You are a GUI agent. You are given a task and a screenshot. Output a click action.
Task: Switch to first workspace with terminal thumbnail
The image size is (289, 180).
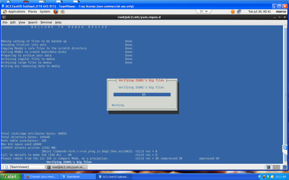tap(268, 167)
